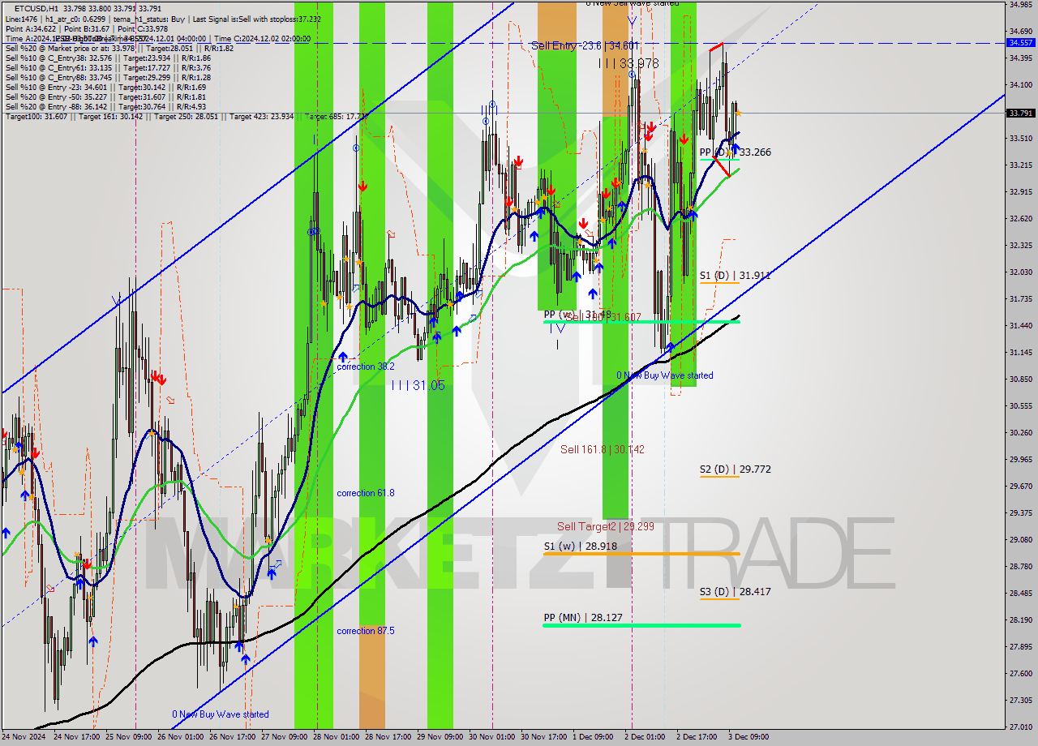Screen dimensions: 1038x746
Task: Select the 'S2 (D) | 29.772' support label
Action: click(736, 469)
